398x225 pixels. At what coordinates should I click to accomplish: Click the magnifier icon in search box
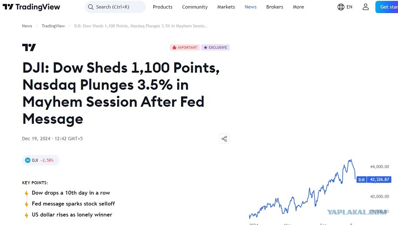[x=91, y=7]
